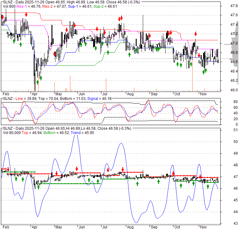
Task: Click the red down arrow in early November on top chart
Action: point(199,55)
